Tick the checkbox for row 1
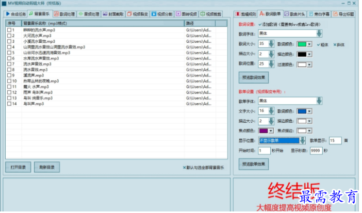Viewport: 362px width, 213px height. coord(9,30)
